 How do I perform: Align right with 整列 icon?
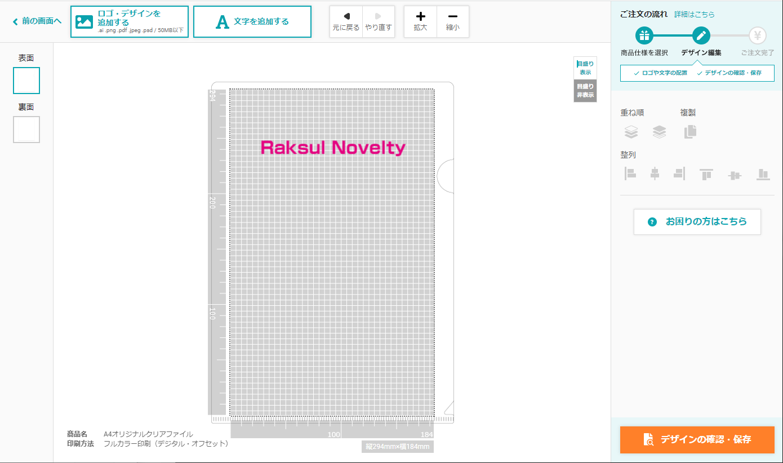[x=679, y=174]
